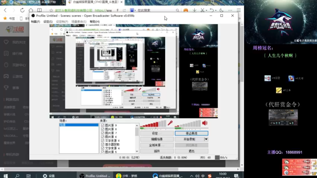Toggle night mode with the moon icon
317x178 pixels.
[x=222, y=10]
